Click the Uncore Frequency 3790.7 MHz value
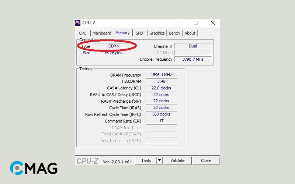The image size is (295, 184). [193, 59]
